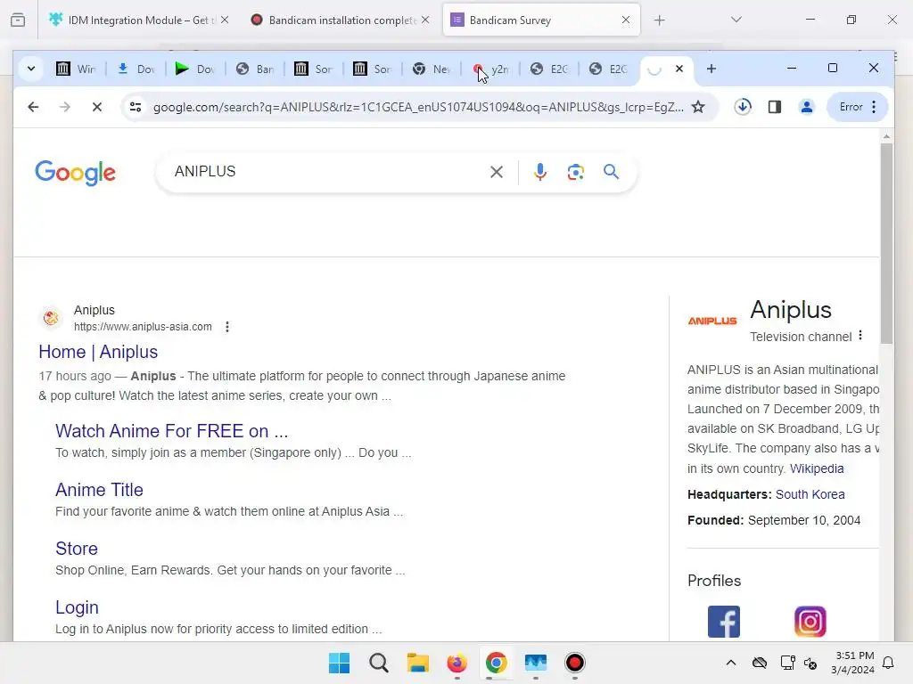Open the Aniplus Instagram profile icon
The image size is (913, 684).
pyautogui.click(x=810, y=622)
